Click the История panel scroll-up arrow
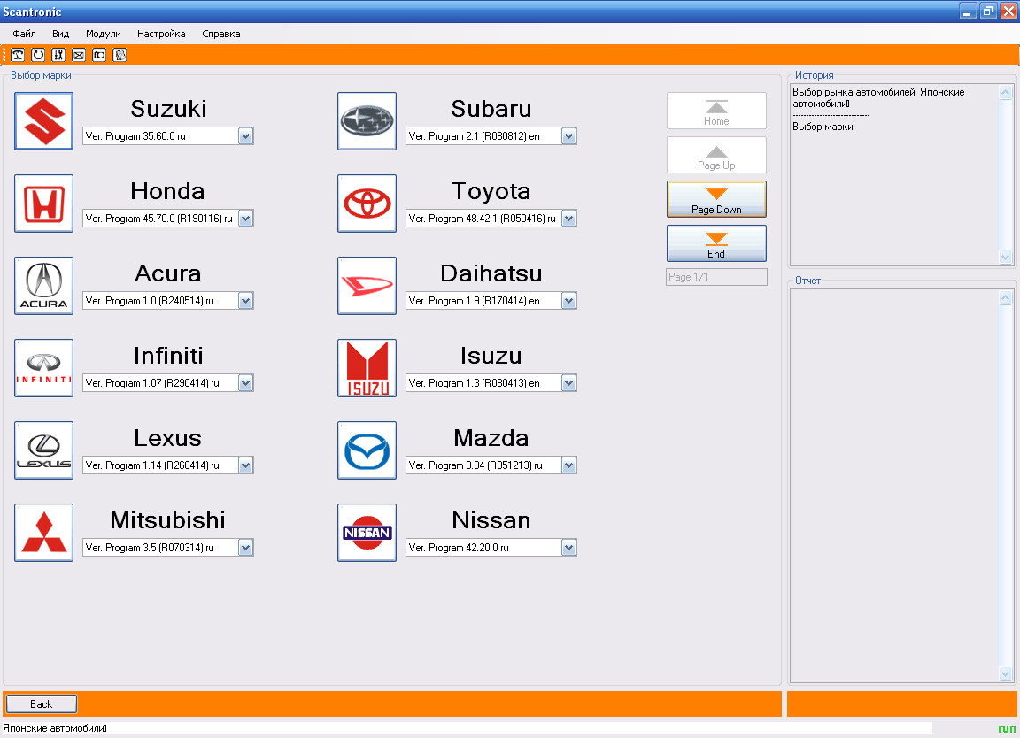Screen dimensions: 1020x738 pos(1005,92)
